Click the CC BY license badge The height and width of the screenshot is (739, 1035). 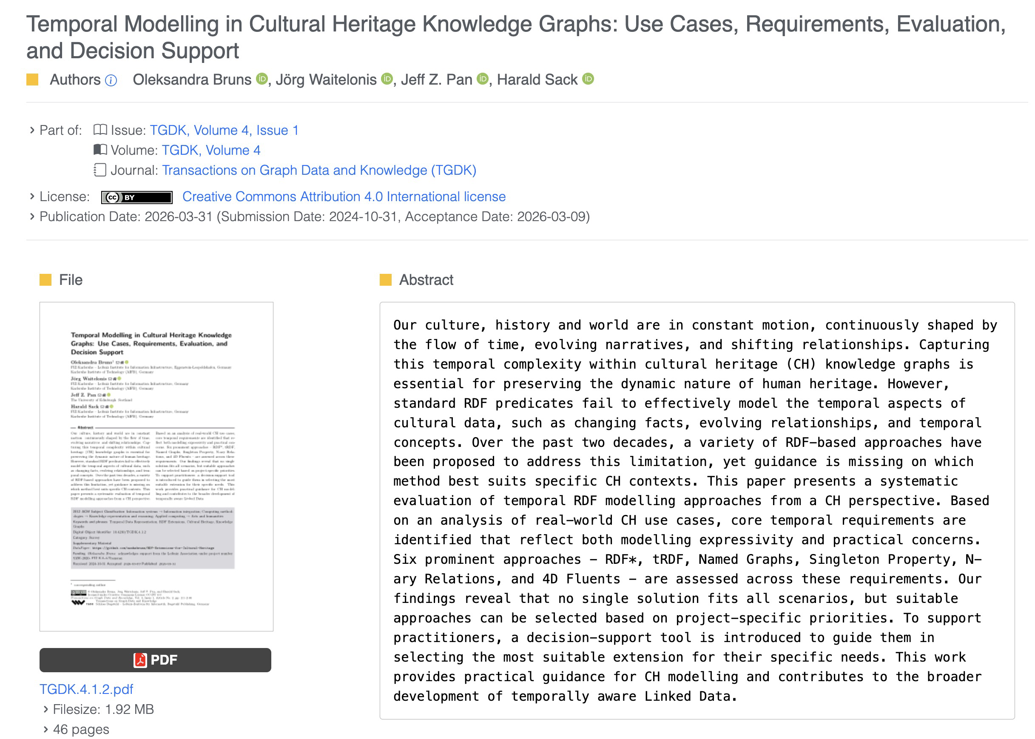tap(136, 197)
